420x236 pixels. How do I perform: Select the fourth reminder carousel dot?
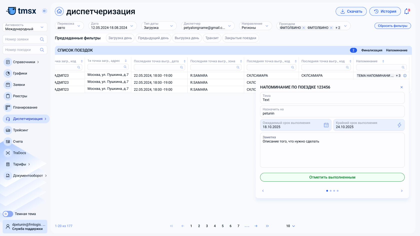tap(337, 191)
